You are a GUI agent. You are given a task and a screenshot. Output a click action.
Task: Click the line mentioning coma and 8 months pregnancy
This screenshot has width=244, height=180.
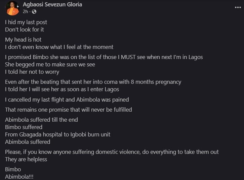[x=93, y=82]
